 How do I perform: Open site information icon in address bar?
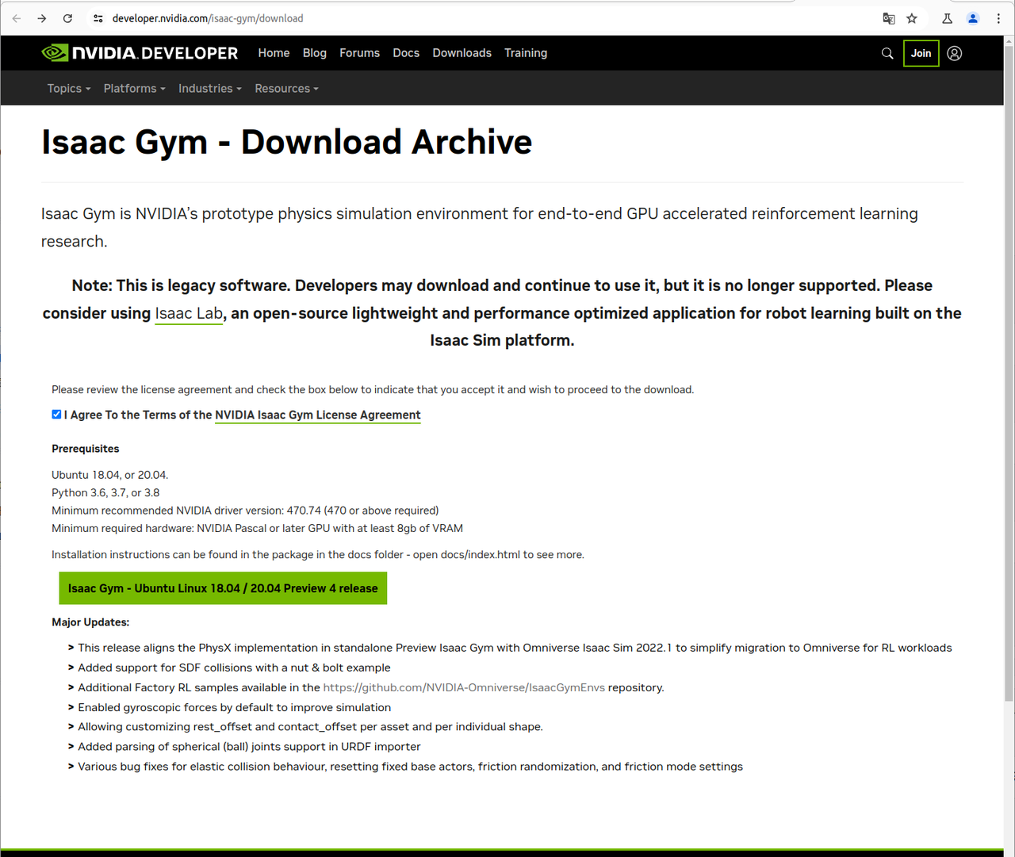tap(98, 18)
